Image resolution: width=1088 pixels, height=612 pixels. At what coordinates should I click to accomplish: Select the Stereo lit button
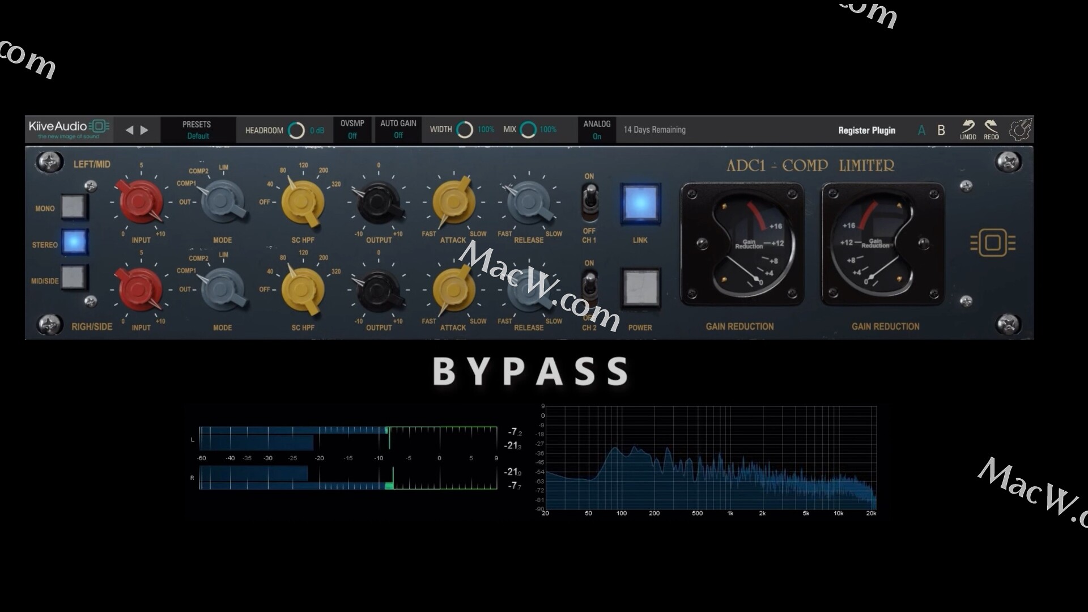[x=75, y=242]
